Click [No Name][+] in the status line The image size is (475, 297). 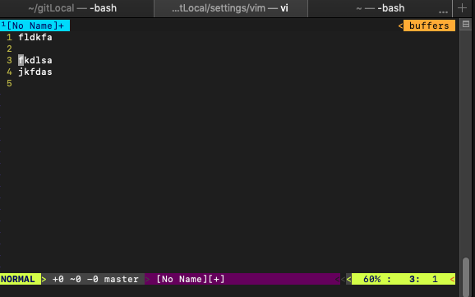tap(191, 279)
